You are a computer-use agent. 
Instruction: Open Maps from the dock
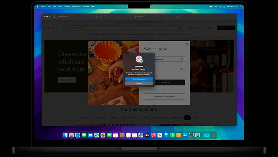(x=97, y=135)
